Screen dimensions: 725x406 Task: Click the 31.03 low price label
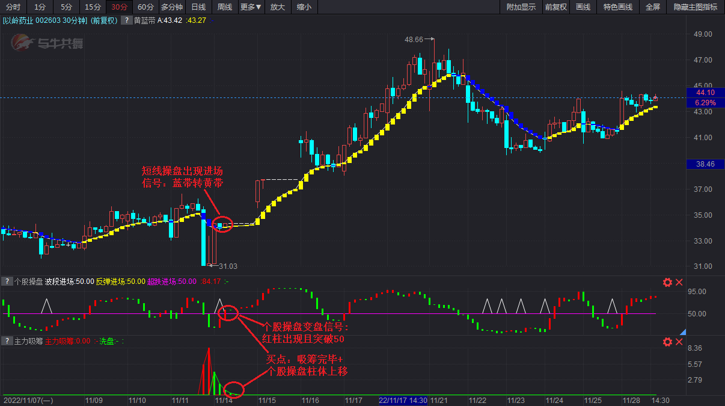coord(228,266)
